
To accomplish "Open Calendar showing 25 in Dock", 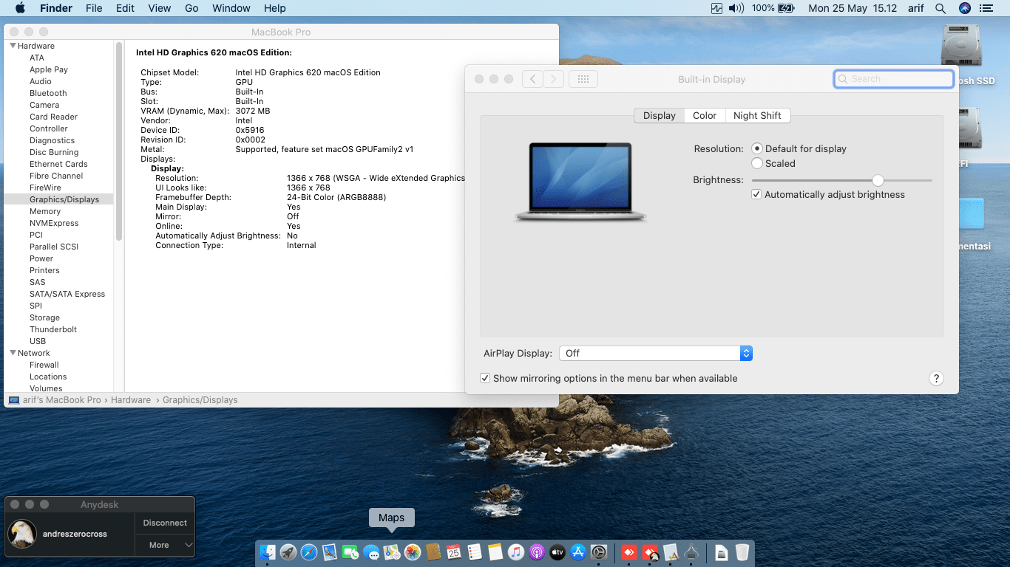I will [454, 552].
